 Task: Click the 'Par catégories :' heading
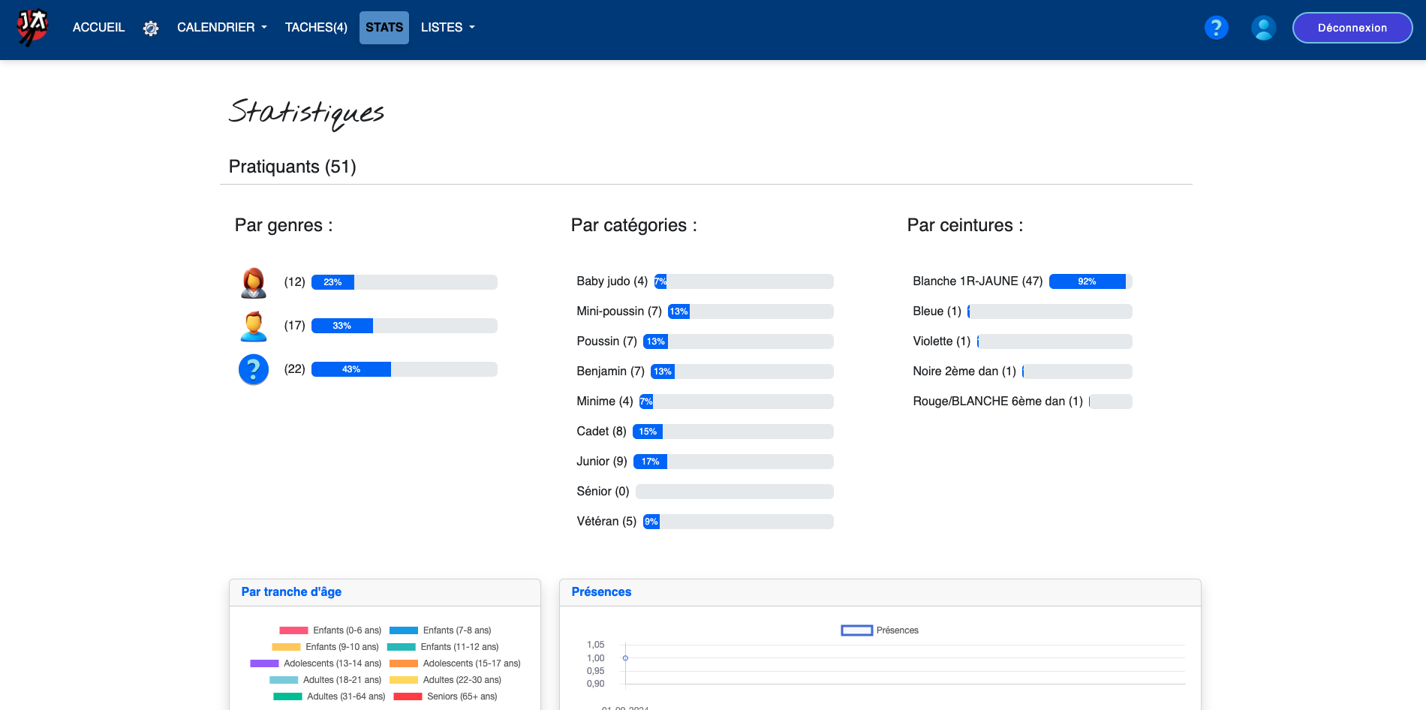pyautogui.click(x=634, y=225)
